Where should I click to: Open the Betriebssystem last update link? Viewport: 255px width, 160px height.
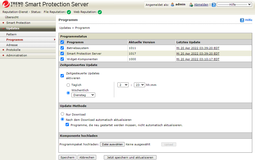(198, 48)
